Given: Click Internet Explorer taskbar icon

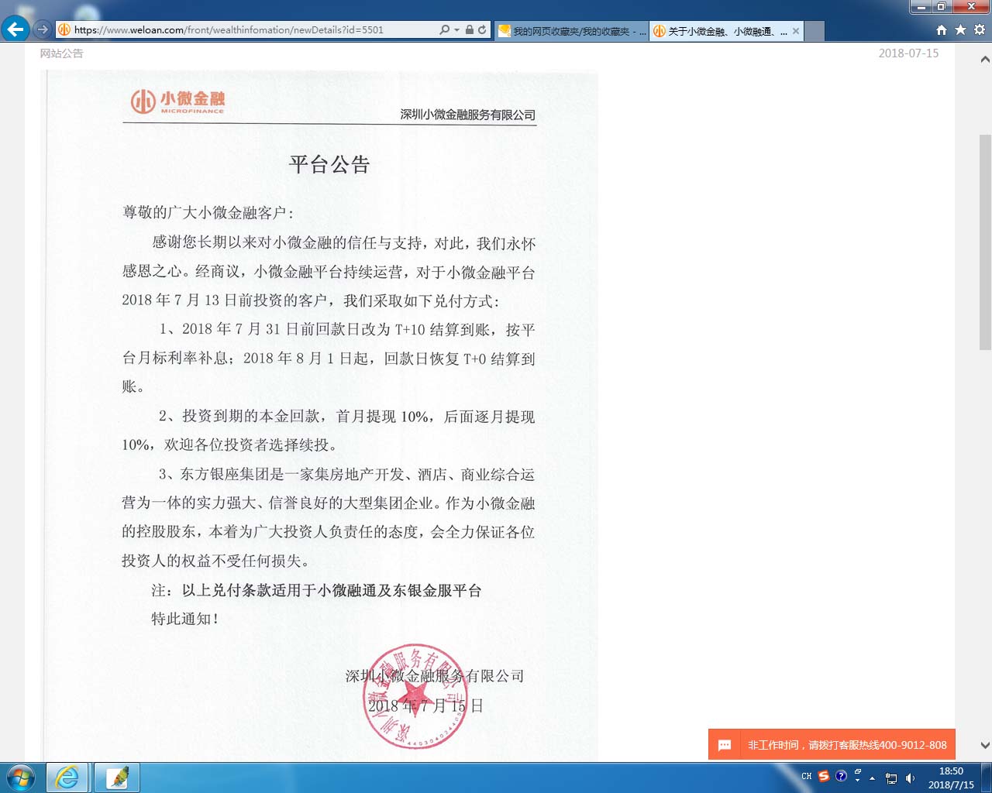Looking at the screenshot, I should tap(67, 777).
